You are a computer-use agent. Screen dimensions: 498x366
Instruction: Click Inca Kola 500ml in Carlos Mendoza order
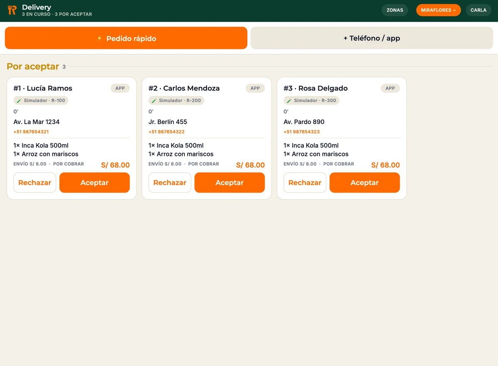176,145
